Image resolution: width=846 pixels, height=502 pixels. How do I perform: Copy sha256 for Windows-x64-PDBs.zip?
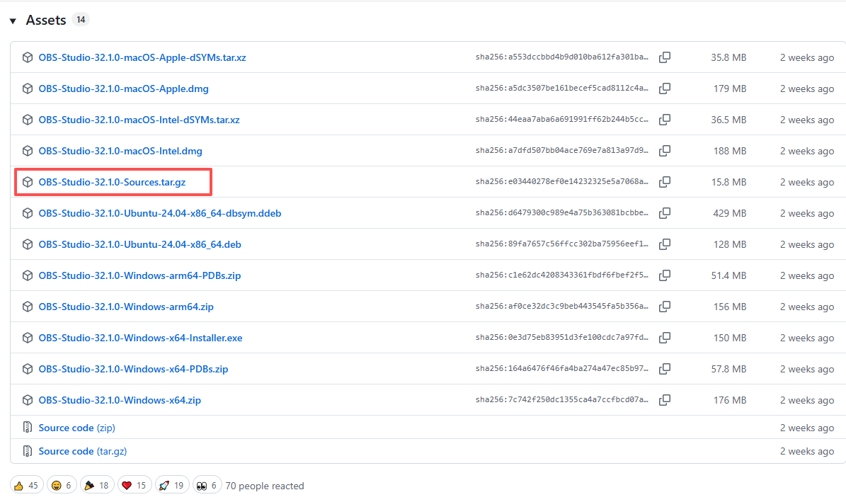point(665,369)
